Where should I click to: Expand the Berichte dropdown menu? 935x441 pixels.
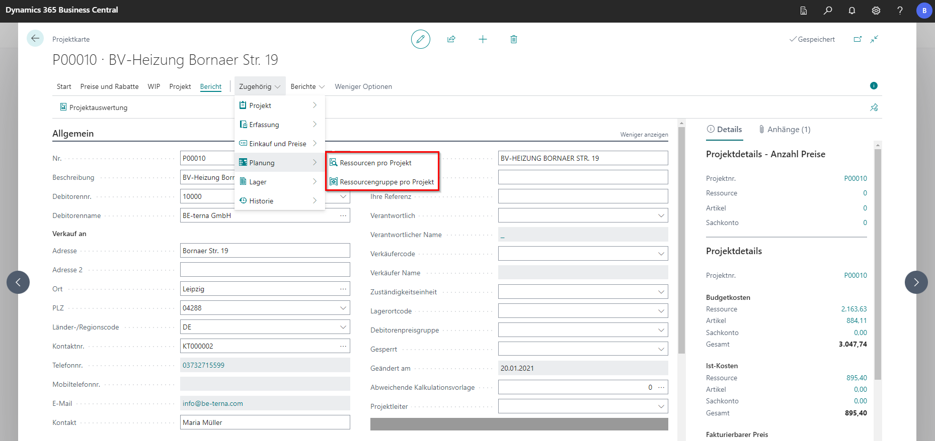(x=307, y=86)
